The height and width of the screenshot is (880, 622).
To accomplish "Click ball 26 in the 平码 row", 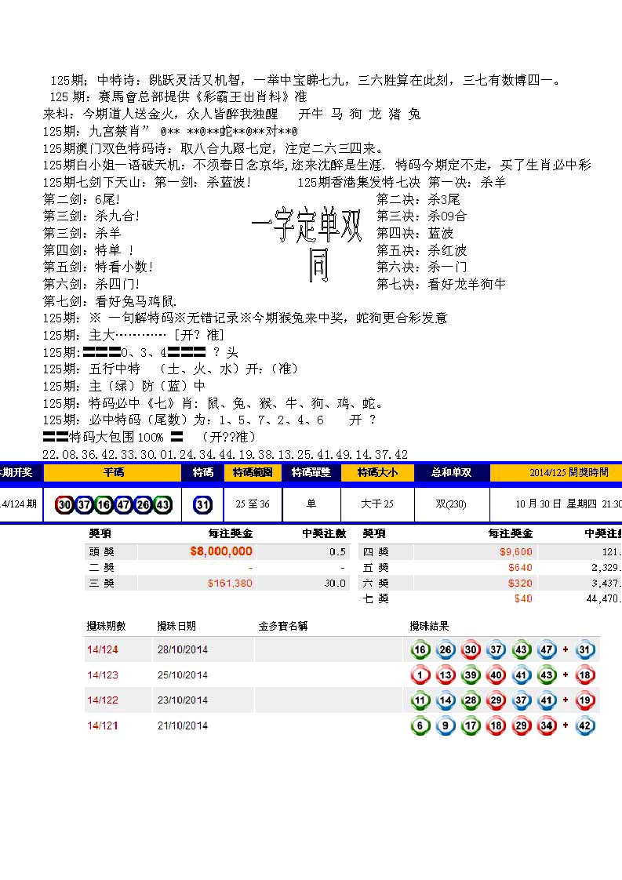I will pyautogui.click(x=144, y=504).
